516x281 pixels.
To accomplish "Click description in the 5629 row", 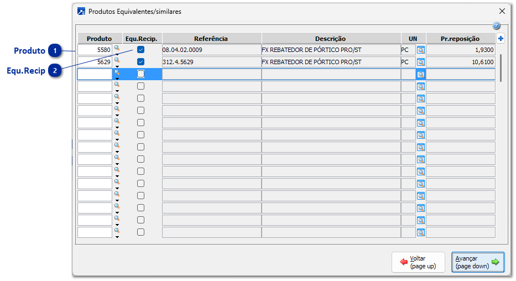I will point(331,62).
